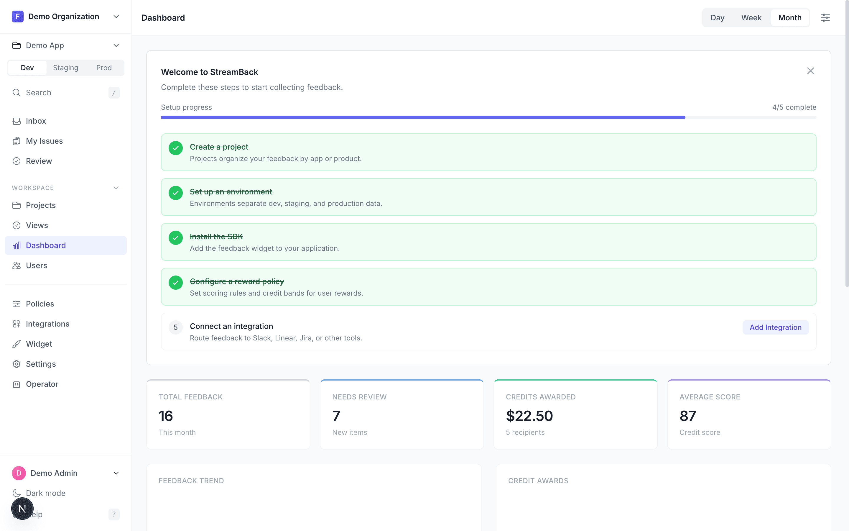The height and width of the screenshot is (531, 849).
Task: Open Settings from the sidebar
Action: [41, 364]
